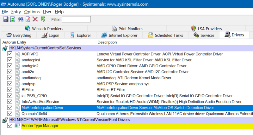253x135 pixels.
Task: Click inside the Filter text box
Action: coord(76,20)
